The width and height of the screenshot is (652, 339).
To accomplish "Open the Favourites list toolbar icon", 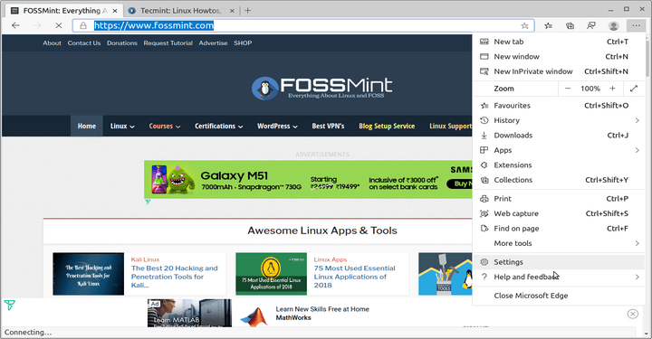I will click(549, 25).
